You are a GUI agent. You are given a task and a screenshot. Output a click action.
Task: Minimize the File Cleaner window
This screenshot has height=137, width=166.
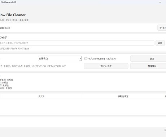coord(160,2)
